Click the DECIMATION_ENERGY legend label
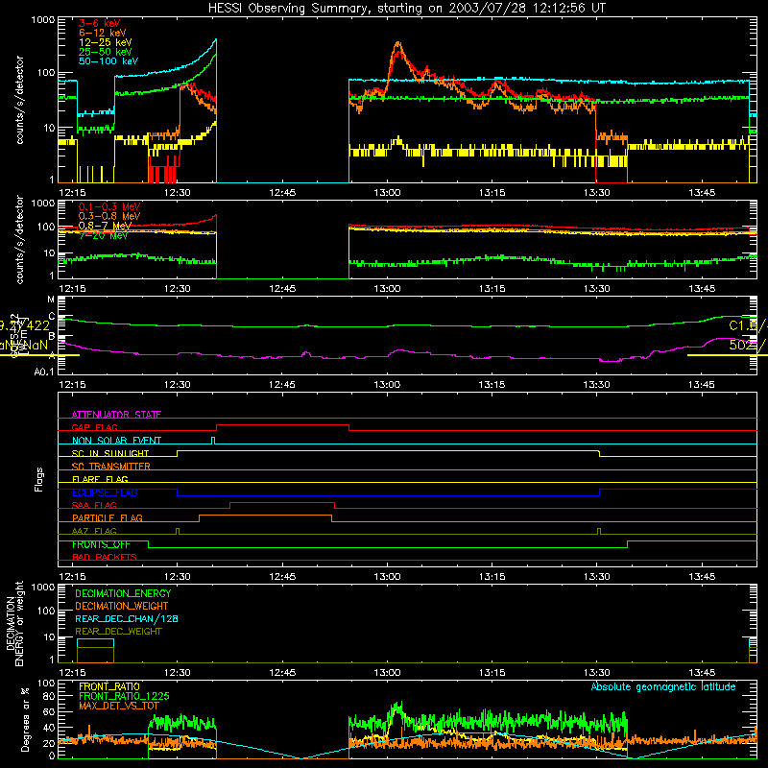The image size is (768, 768). pyautogui.click(x=123, y=593)
